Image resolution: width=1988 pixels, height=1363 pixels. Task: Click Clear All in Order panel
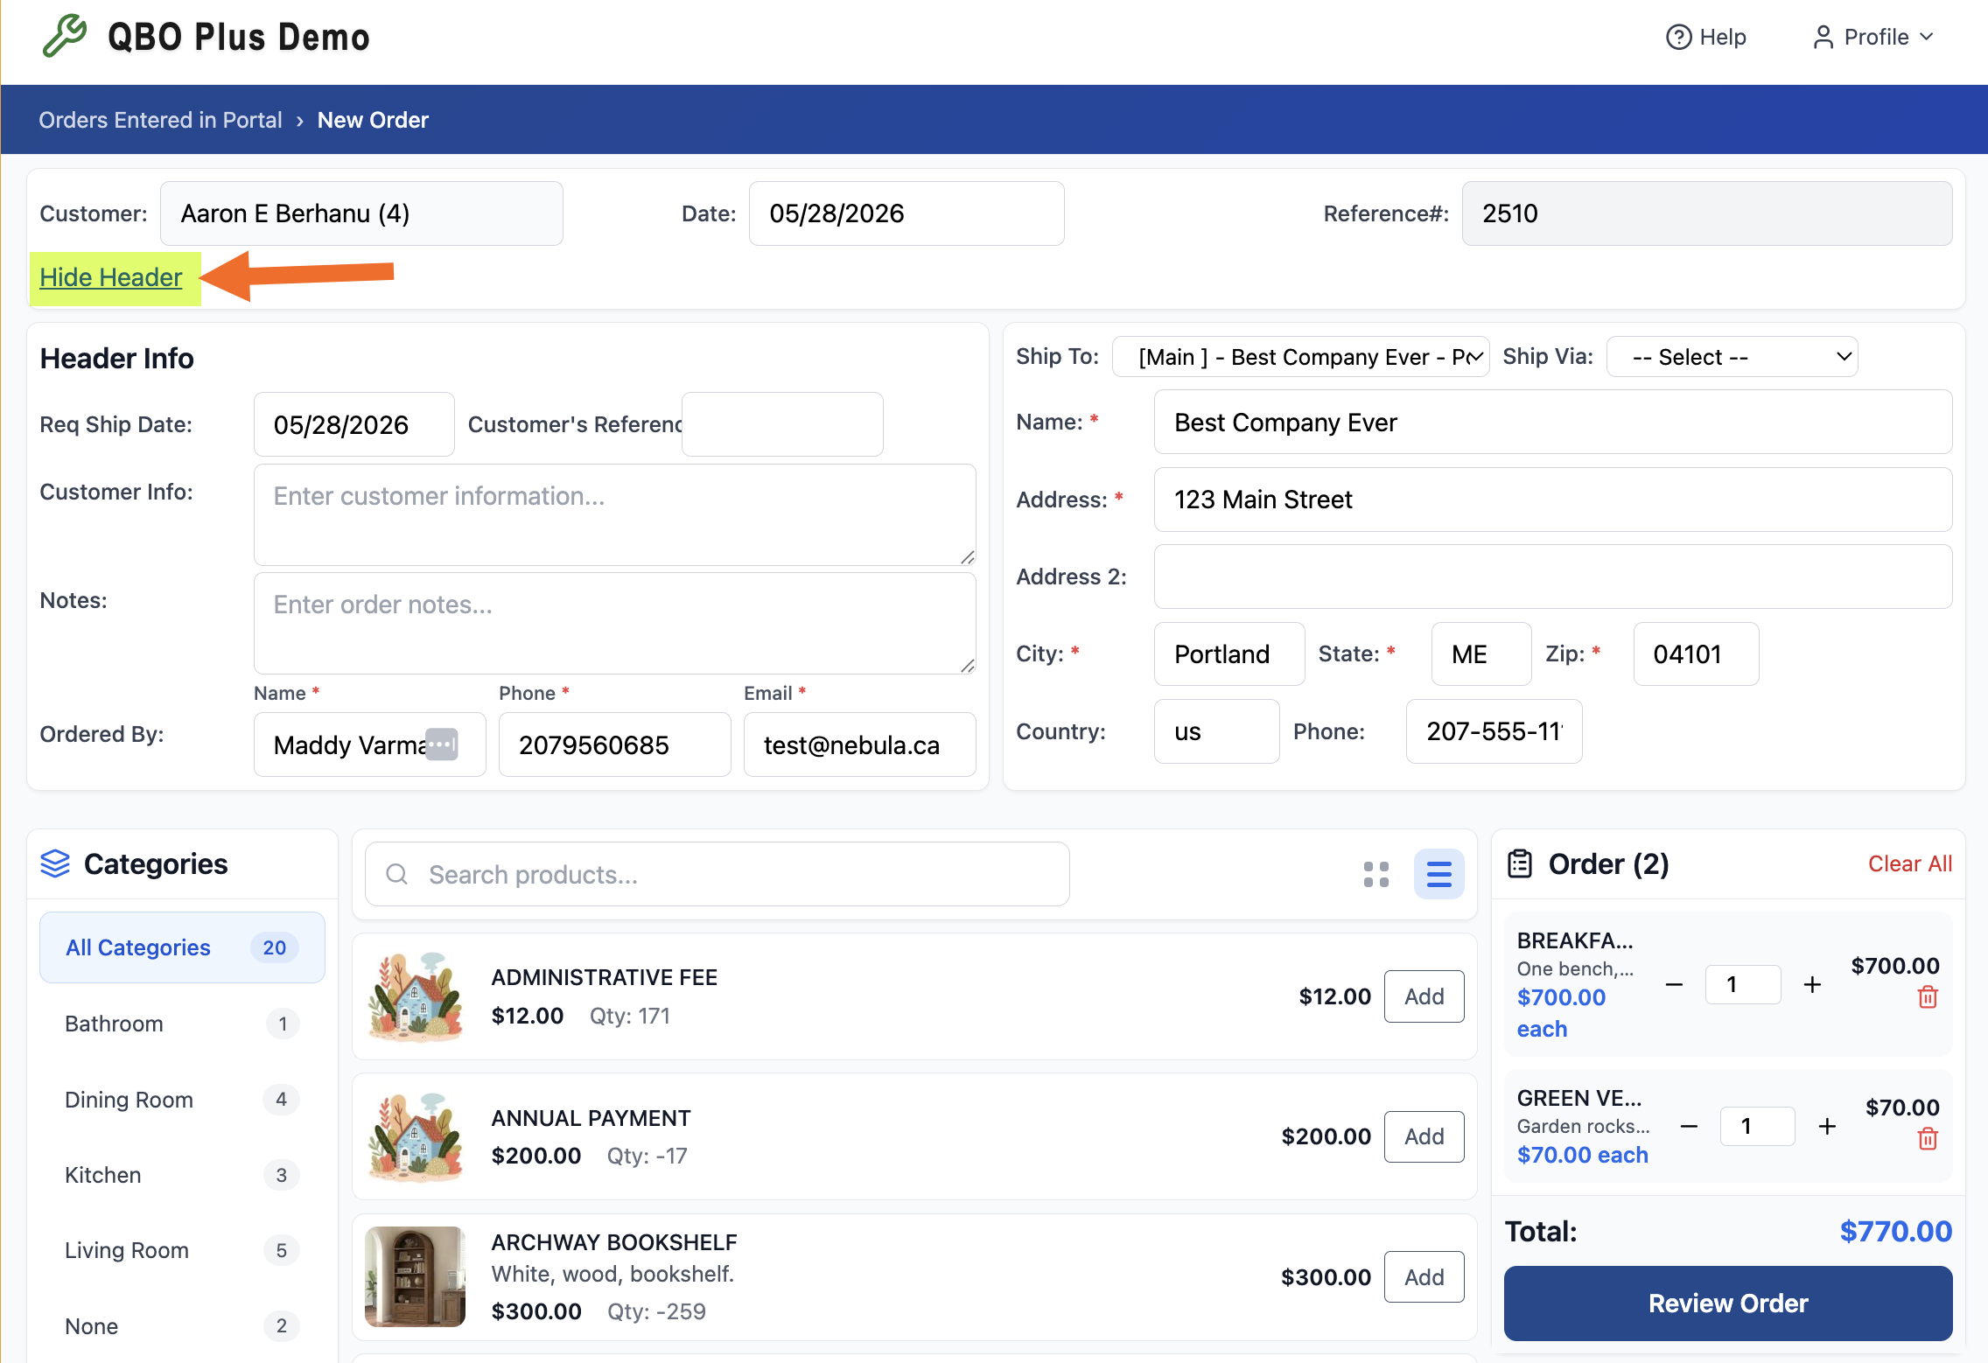pos(1910,863)
